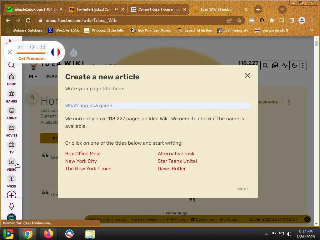Open The New York Times suggested title

point(88,168)
